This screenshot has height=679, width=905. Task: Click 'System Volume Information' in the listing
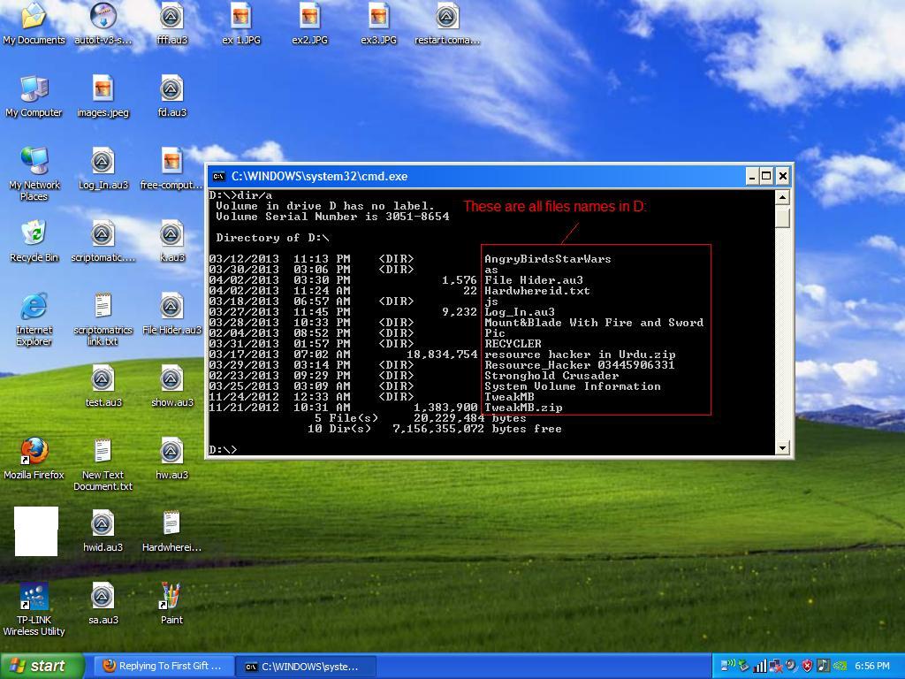tap(573, 385)
